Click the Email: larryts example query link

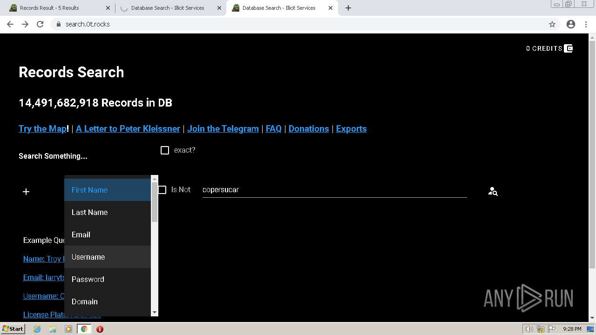point(44,277)
